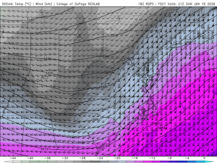The image size is (217, 163).
Task: Select the -28 color scale value
Action: point(82,158)
